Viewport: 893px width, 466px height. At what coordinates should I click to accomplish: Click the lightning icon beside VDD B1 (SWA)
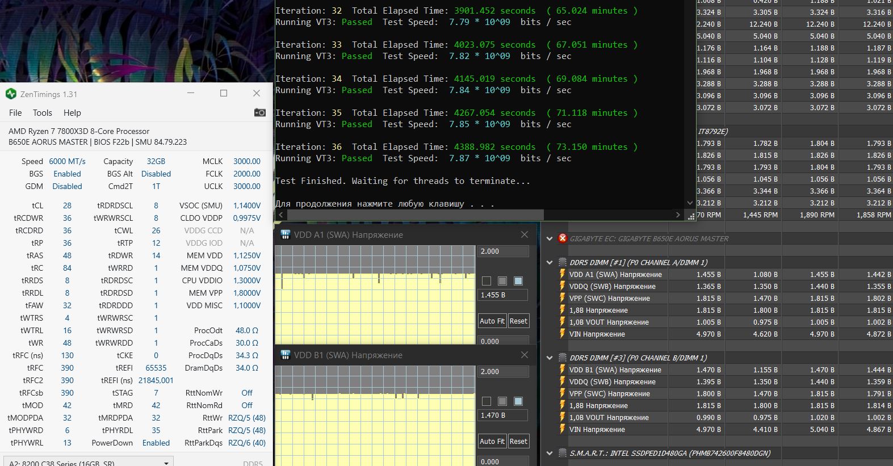click(x=563, y=370)
